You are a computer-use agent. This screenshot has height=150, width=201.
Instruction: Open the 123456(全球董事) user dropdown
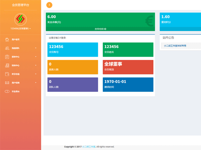[x=20, y=29]
